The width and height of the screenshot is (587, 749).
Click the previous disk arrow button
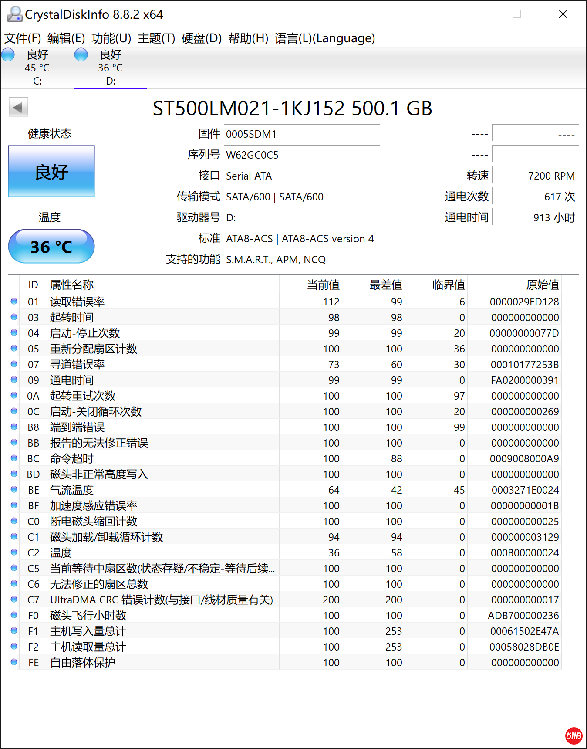click(x=18, y=107)
